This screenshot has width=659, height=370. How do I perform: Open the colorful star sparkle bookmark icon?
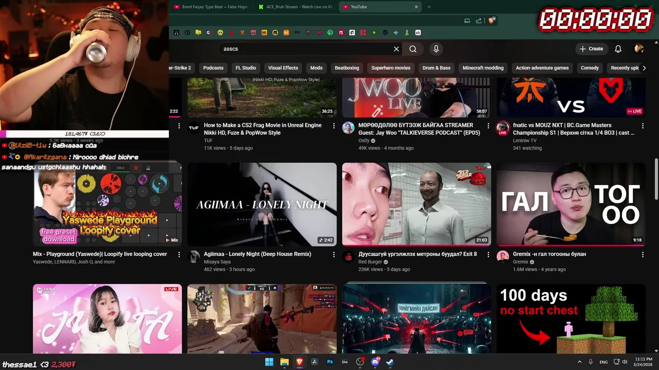[x=396, y=32]
